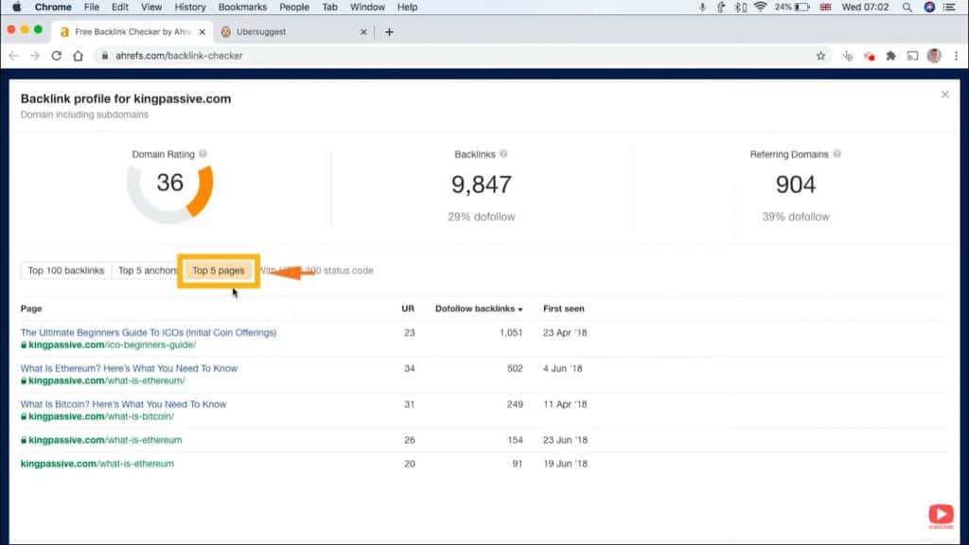Image resolution: width=969 pixels, height=545 pixels.
Task: Click the red extension icon in toolbar
Action: [x=869, y=56]
